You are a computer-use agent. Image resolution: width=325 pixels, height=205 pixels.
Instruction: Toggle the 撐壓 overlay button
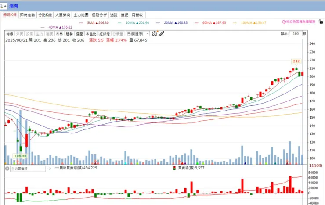[x=79, y=34]
